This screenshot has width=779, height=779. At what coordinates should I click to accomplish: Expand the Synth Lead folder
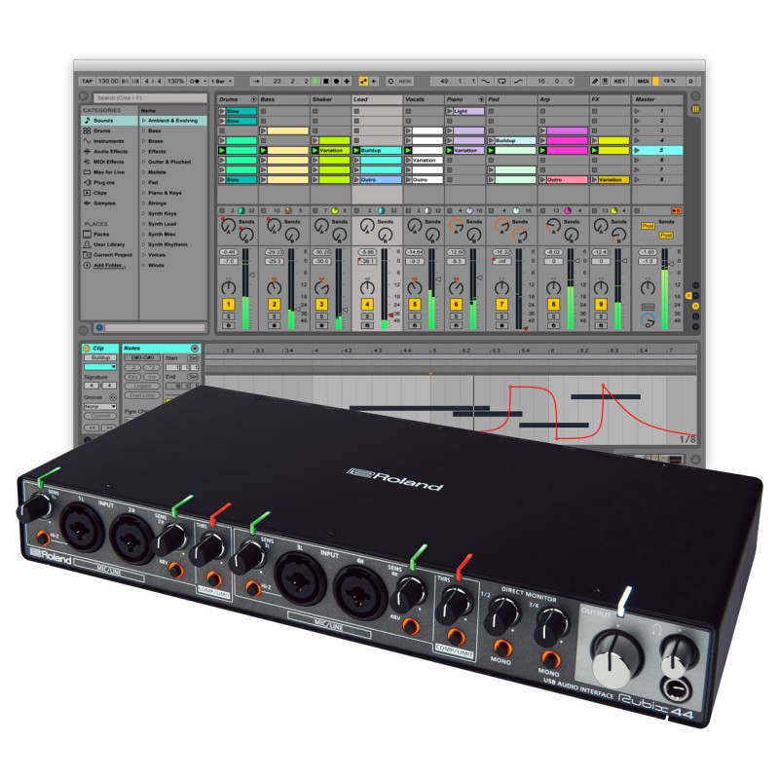[x=143, y=224]
